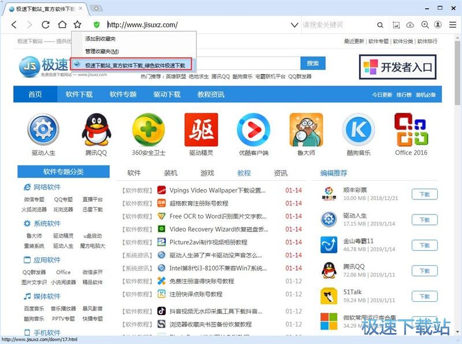Open Vpings Video Wallpaper tutorial link
This screenshot has height=344, width=462.
pos(218,190)
